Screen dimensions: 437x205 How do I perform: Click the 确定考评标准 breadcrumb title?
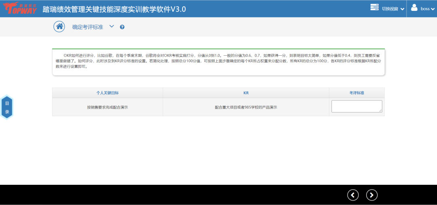pyautogui.click(x=87, y=27)
